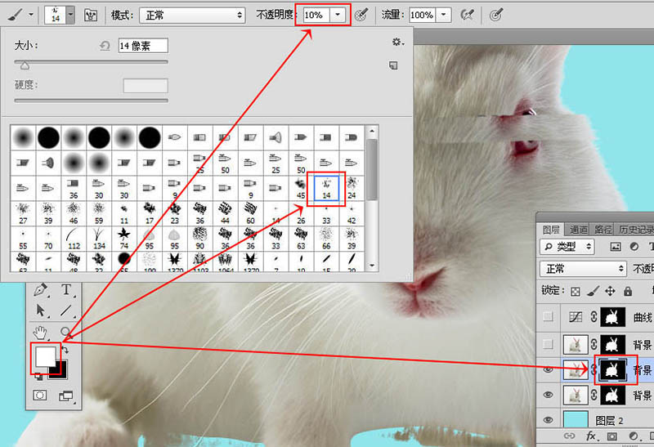Switch to the 路径 paths tab
This screenshot has height=447, width=654.
(604, 230)
